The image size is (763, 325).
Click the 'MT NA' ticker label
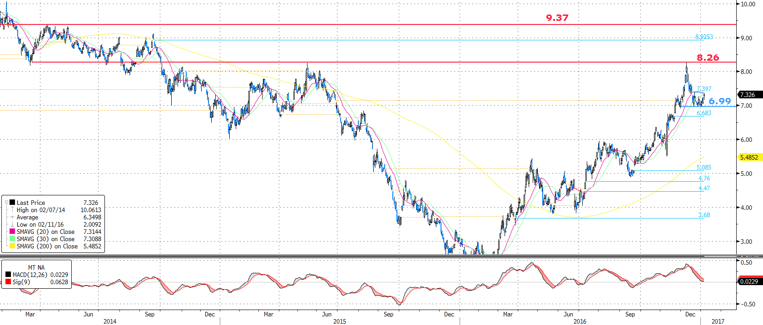(36, 267)
